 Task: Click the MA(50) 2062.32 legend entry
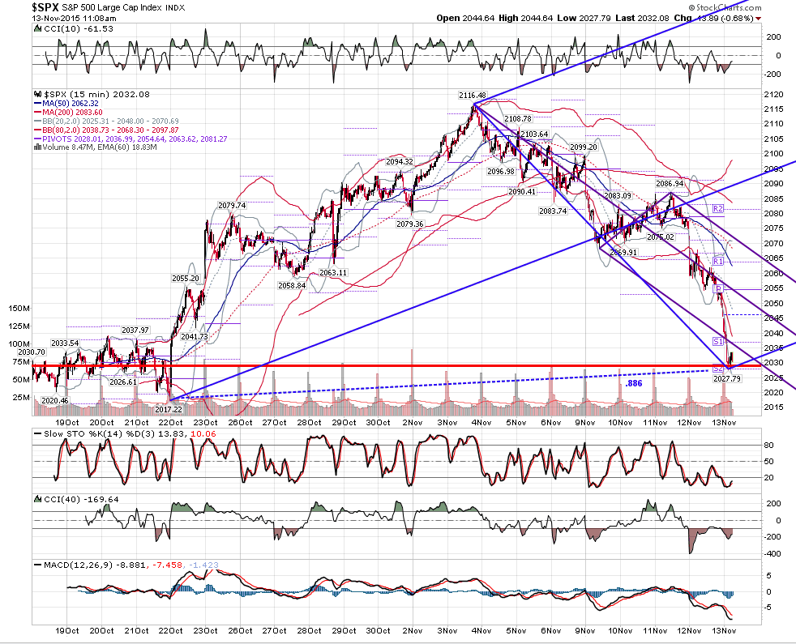pos(66,104)
